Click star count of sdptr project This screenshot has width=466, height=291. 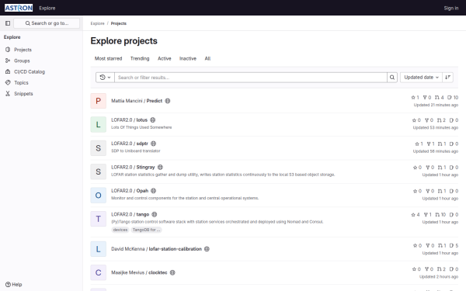[x=419, y=144]
